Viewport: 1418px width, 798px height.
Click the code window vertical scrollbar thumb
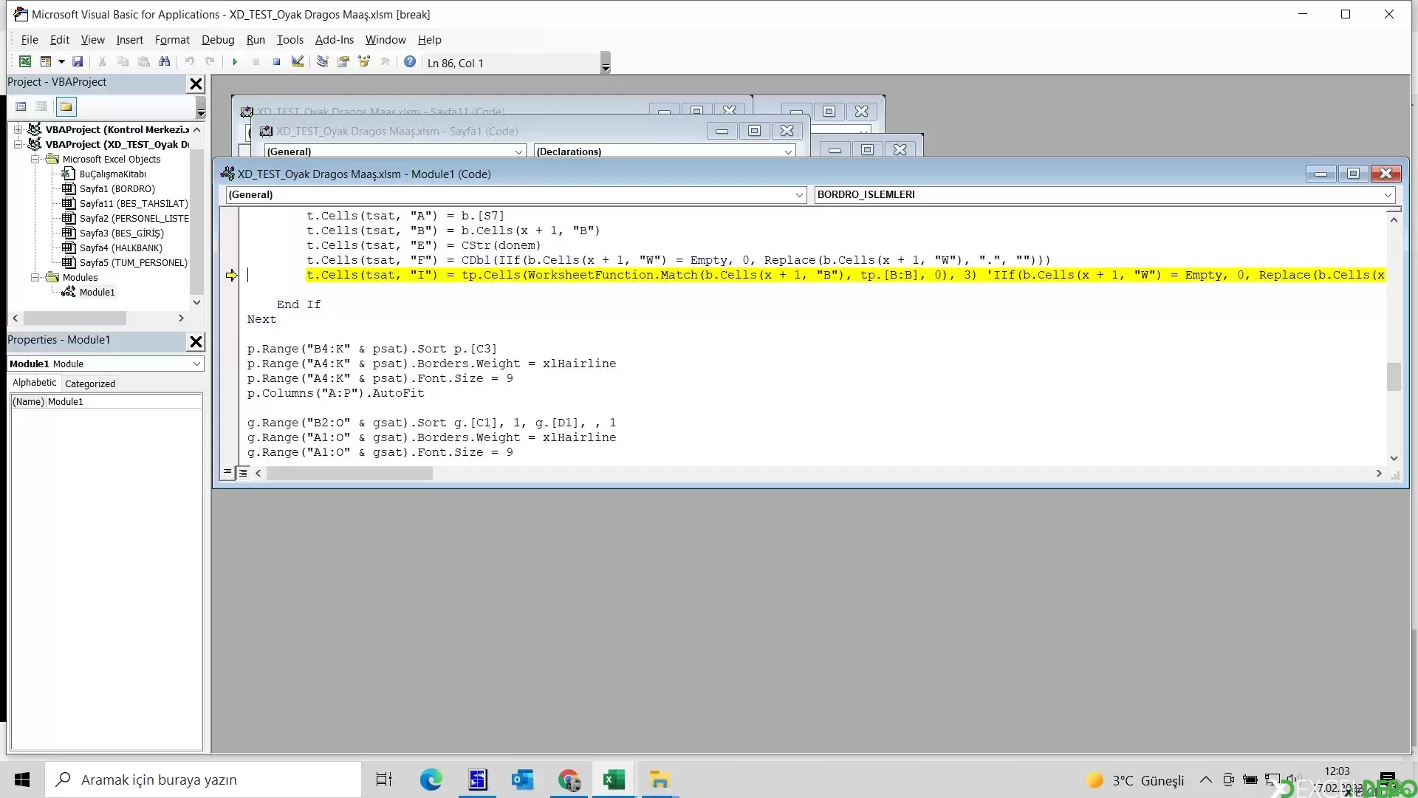pyautogui.click(x=1394, y=377)
